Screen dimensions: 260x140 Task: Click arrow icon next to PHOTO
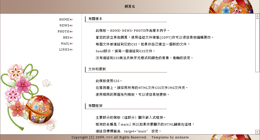point(72,31)
